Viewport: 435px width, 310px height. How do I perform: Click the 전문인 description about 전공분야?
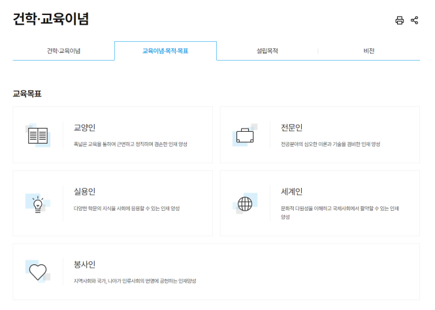330,144
